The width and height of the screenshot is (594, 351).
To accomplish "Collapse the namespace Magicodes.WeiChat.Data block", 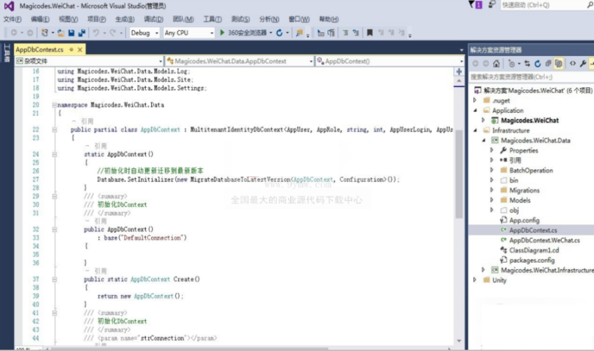I will click(x=54, y=105).
